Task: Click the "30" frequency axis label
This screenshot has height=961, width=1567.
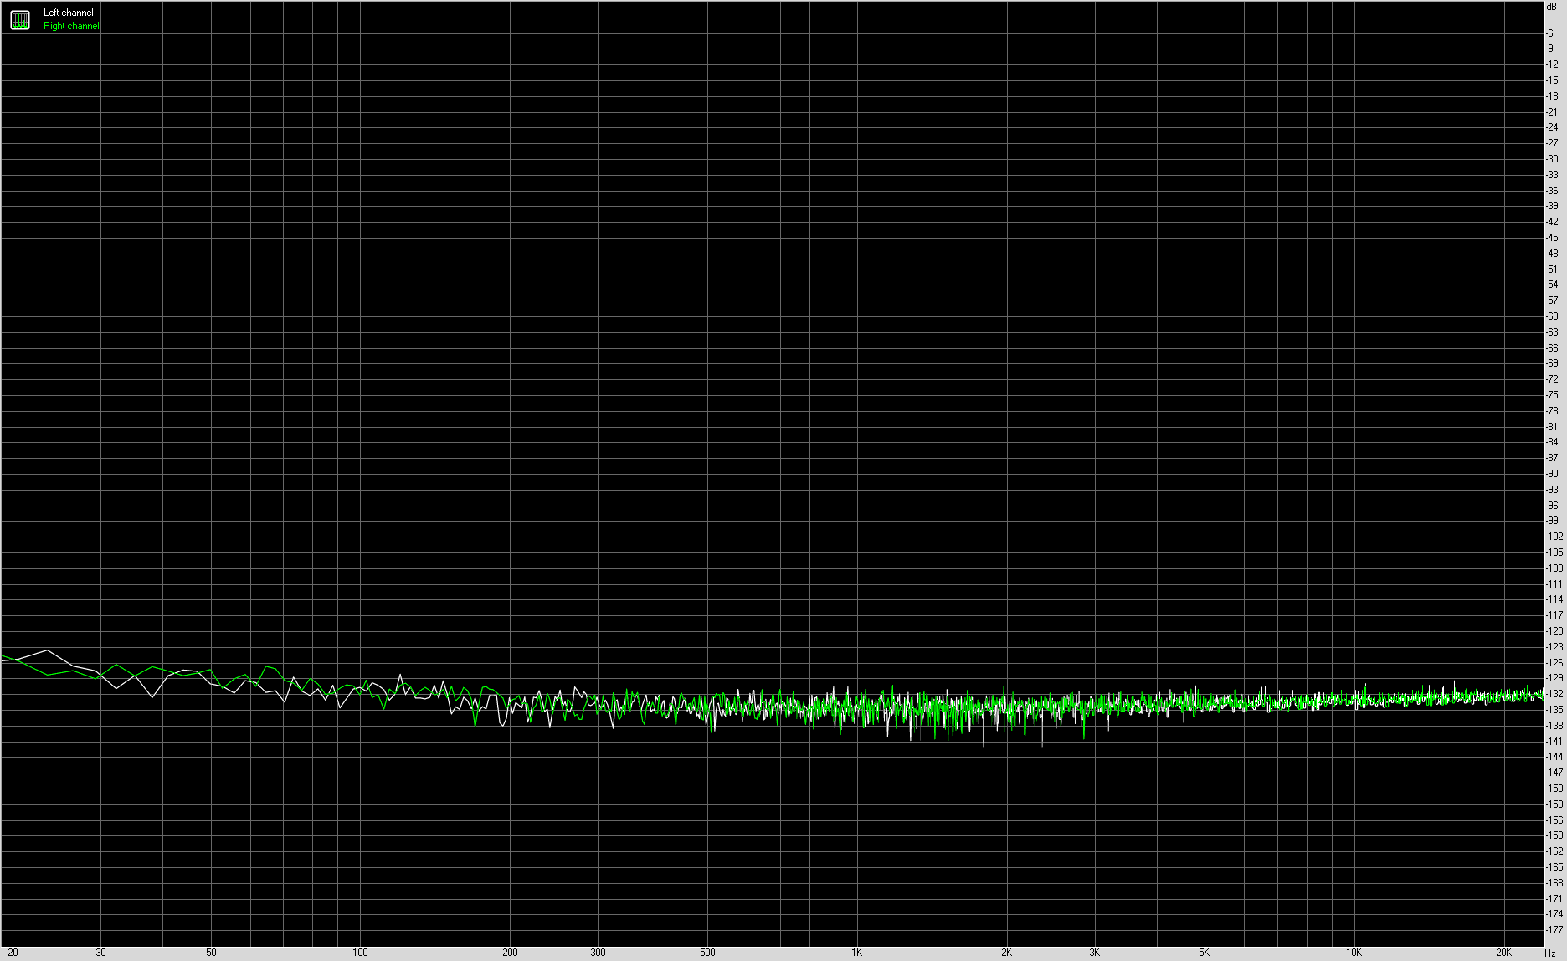Action: 100,953
